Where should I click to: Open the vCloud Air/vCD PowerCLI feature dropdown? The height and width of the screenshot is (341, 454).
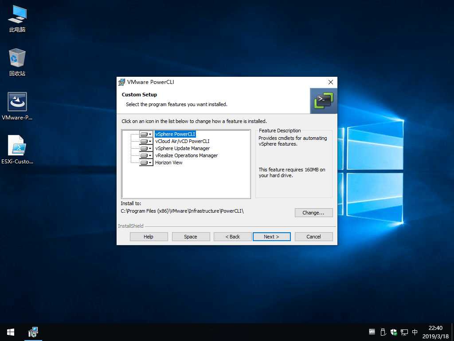pyautogui.click(x=146, y=141)
